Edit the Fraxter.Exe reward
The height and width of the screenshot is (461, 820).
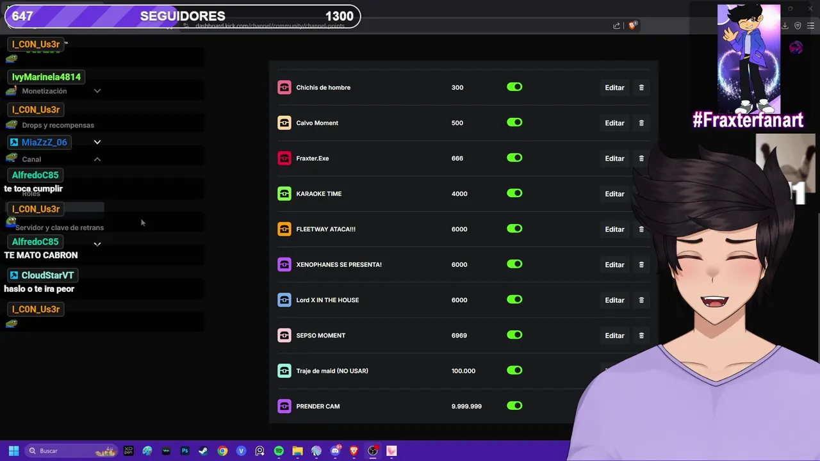pos(614,158)
